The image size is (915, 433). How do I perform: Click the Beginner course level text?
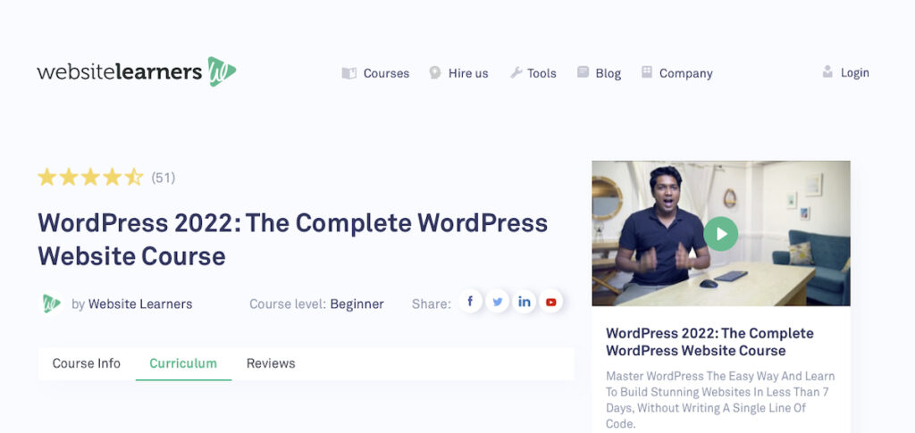pos(357,304)
